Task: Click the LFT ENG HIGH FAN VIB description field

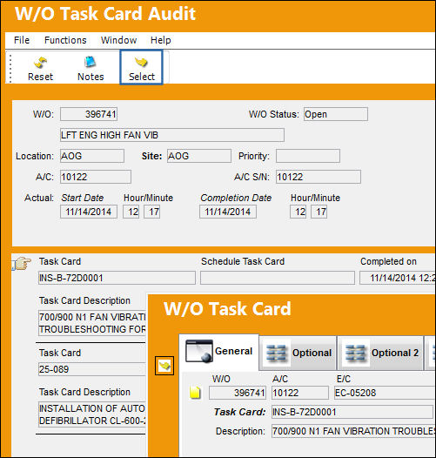Action: (x=172, y=135)
